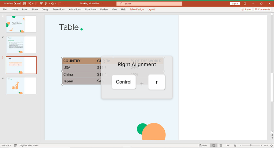Switch to the Draw tab
Viewport: 274px width, 148px height.
[35, 9]
